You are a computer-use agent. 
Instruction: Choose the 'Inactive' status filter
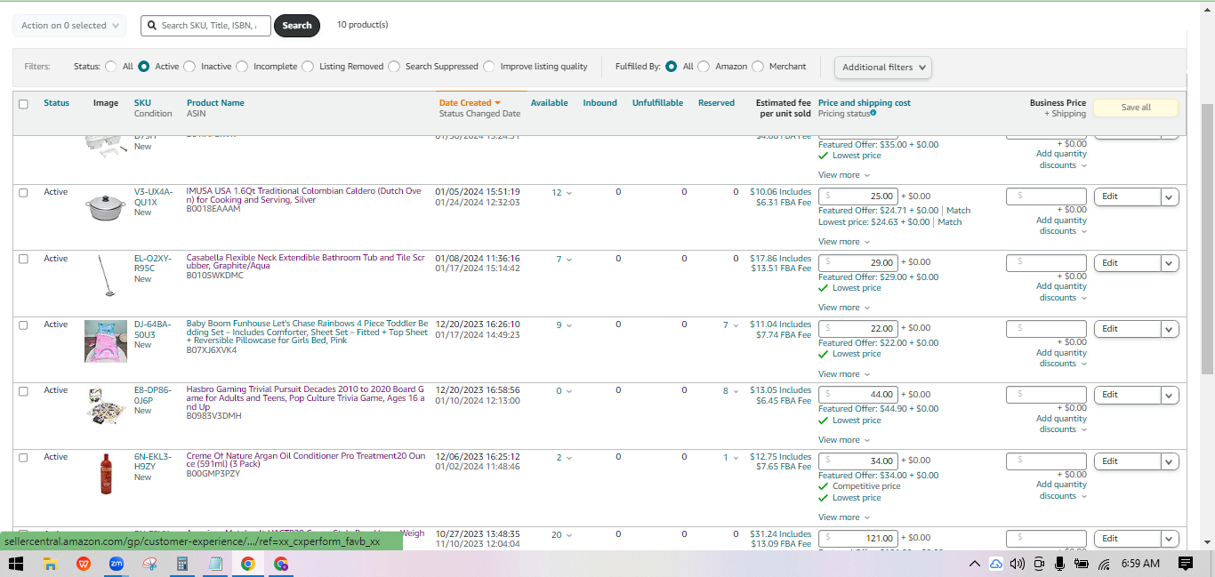point(189,67)
